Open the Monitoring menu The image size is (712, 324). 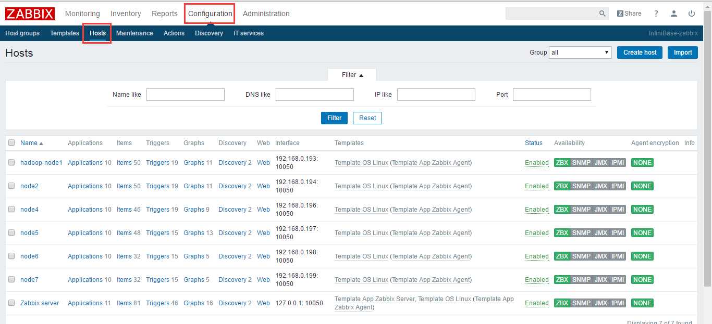82,14
